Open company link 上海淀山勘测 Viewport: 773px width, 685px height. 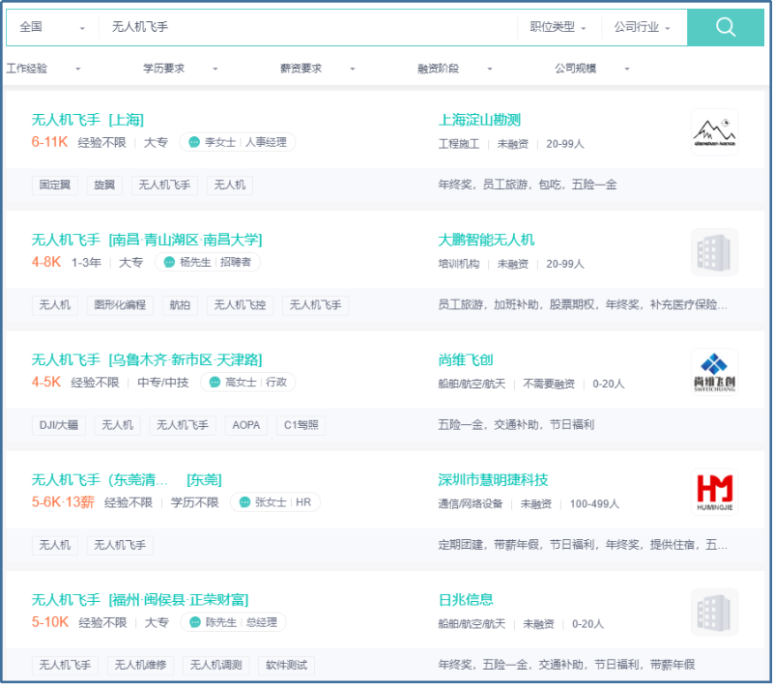(x=479, y=120)
